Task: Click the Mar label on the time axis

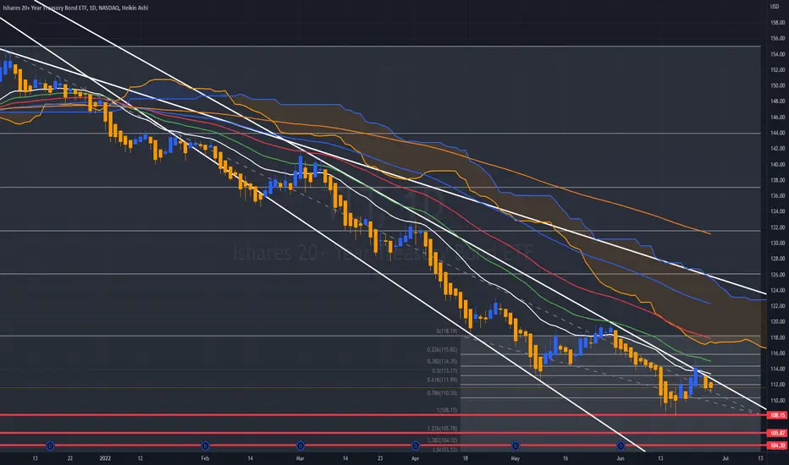Action: tap(300, 458)
